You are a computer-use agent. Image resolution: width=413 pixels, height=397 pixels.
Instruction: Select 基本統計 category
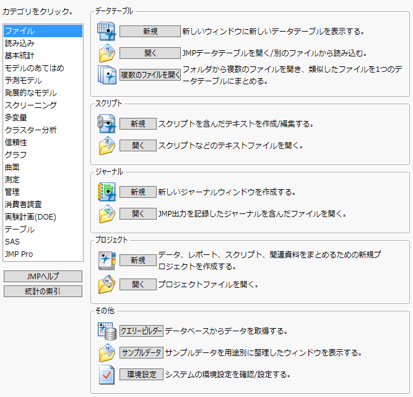[43, 56]
